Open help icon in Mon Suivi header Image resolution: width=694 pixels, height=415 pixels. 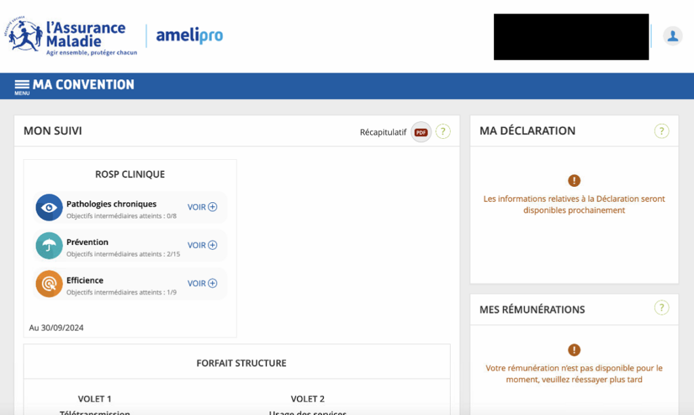[443, 131]
